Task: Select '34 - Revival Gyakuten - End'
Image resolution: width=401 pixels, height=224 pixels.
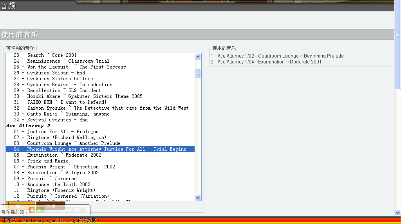Action: pos(100,120)
